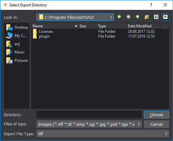
Task: Go to parent directory with up arrow
Action: [138, 17]
